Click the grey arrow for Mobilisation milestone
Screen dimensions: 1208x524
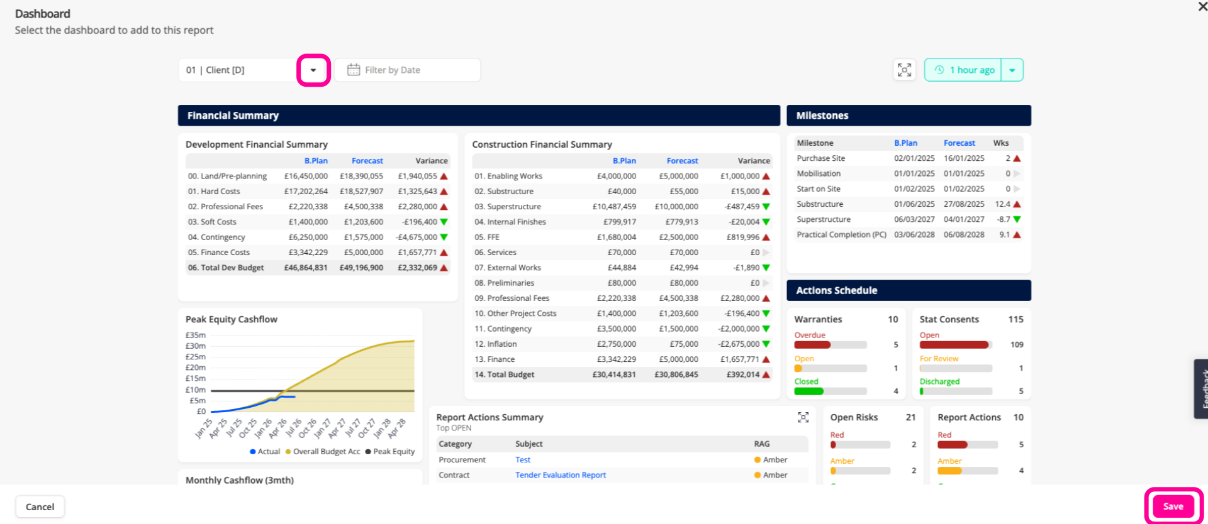(1017, 173)
